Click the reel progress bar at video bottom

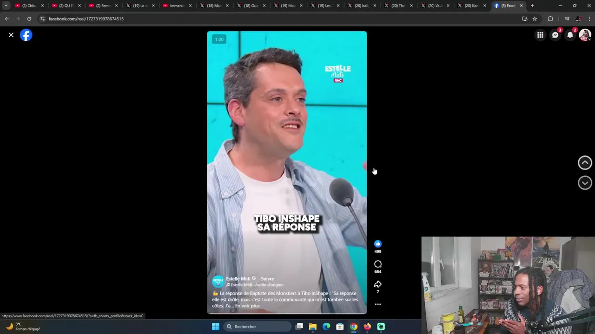coord(287,314)
